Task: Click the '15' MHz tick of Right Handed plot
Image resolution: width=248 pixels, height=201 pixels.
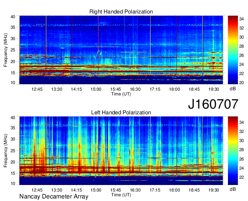Action: coord(13,73)
